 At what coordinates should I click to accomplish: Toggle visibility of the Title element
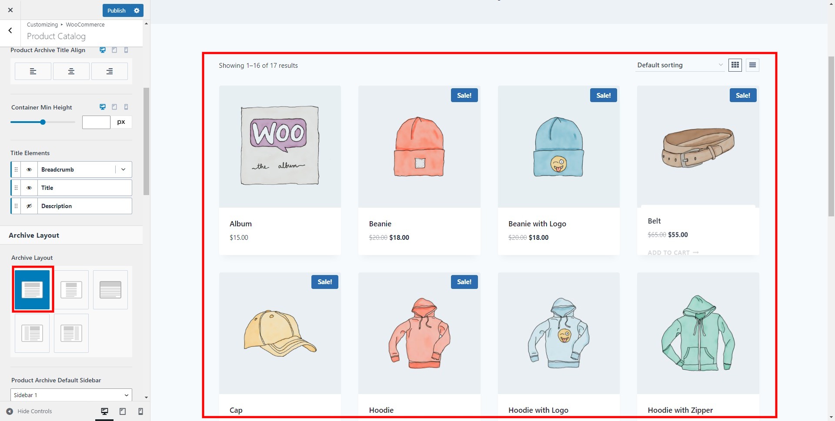(29, 188)
